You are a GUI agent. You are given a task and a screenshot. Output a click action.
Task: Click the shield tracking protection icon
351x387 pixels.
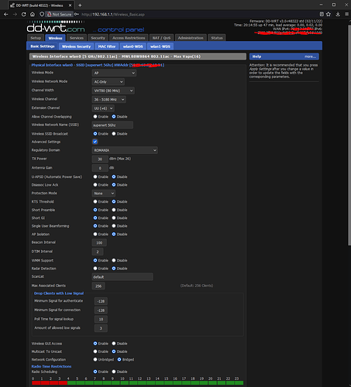click(x=42, y=15)
